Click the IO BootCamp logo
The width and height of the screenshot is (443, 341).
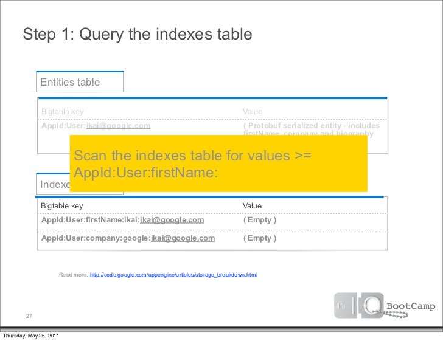[x=385, y=306]
